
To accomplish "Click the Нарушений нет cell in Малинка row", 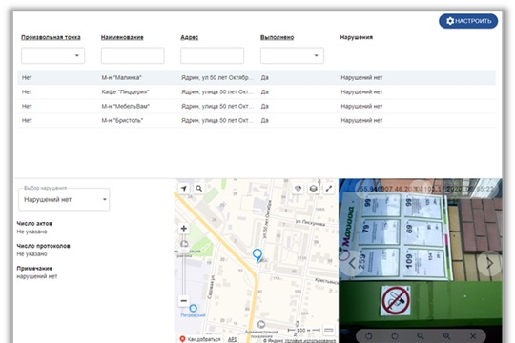I will point(361,78).
